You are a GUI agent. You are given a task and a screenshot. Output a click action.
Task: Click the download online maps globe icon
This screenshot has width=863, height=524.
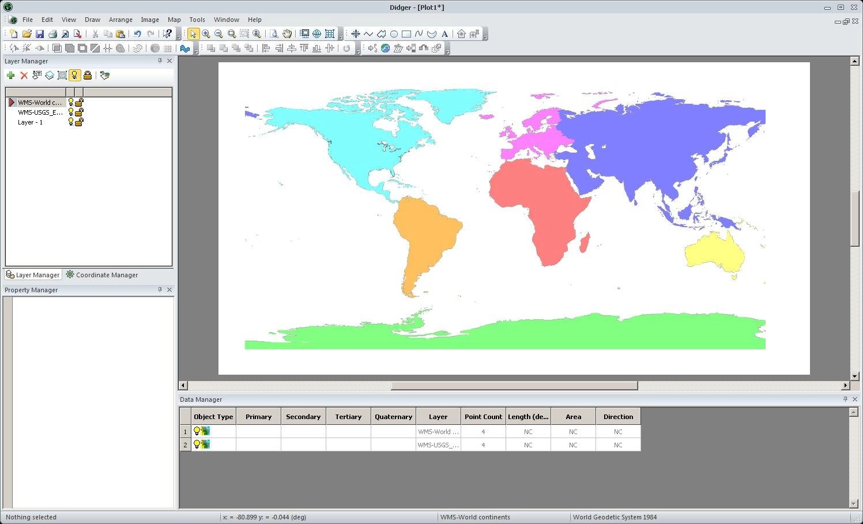coord(385,48)
